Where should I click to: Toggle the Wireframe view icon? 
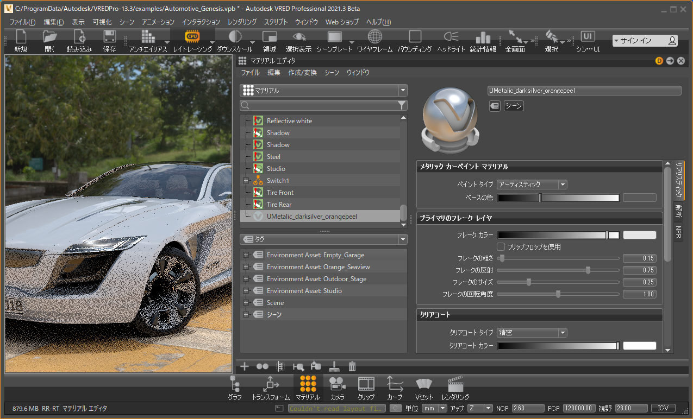click(x=374, y=37)
